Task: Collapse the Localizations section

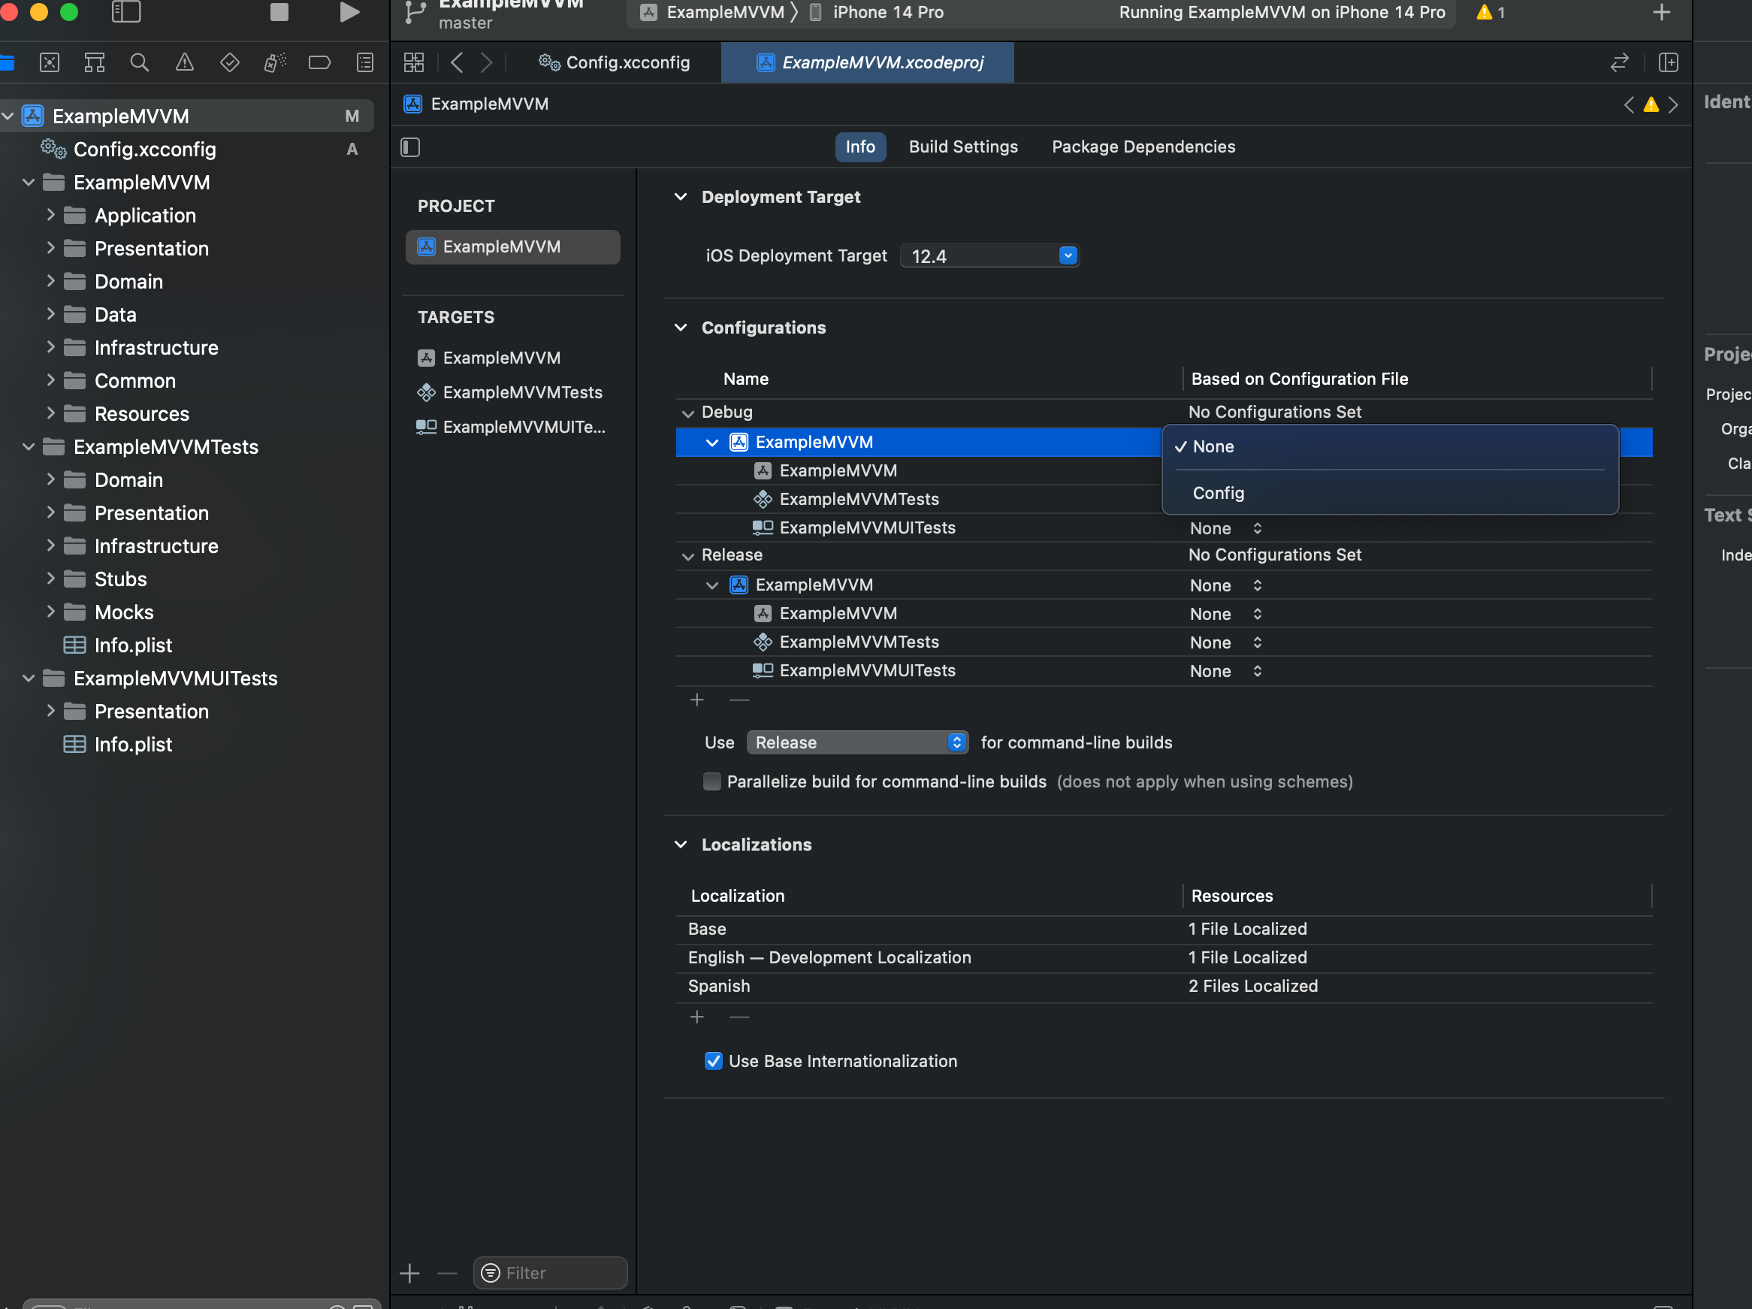Action: 681,845
